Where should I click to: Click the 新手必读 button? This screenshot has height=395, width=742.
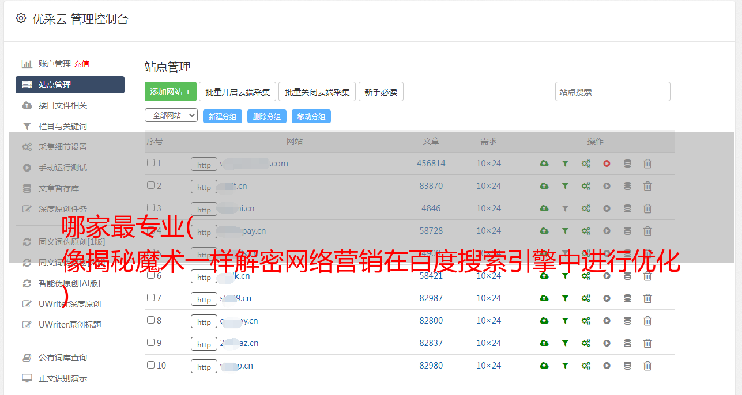click(381, 92)
